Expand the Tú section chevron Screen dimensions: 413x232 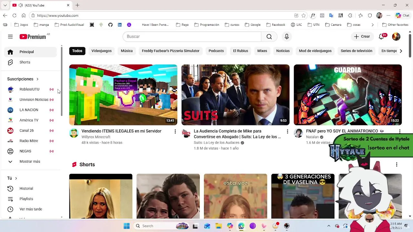16,178
